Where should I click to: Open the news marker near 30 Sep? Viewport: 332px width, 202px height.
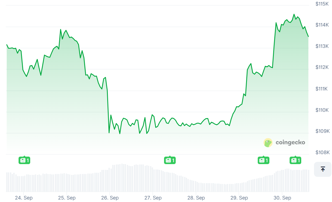pyautogui.click(x=295, y=160)
